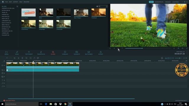This screenshot has height=106, width=189.
Task: Select the Filters tab
Action: coord(53,53)
